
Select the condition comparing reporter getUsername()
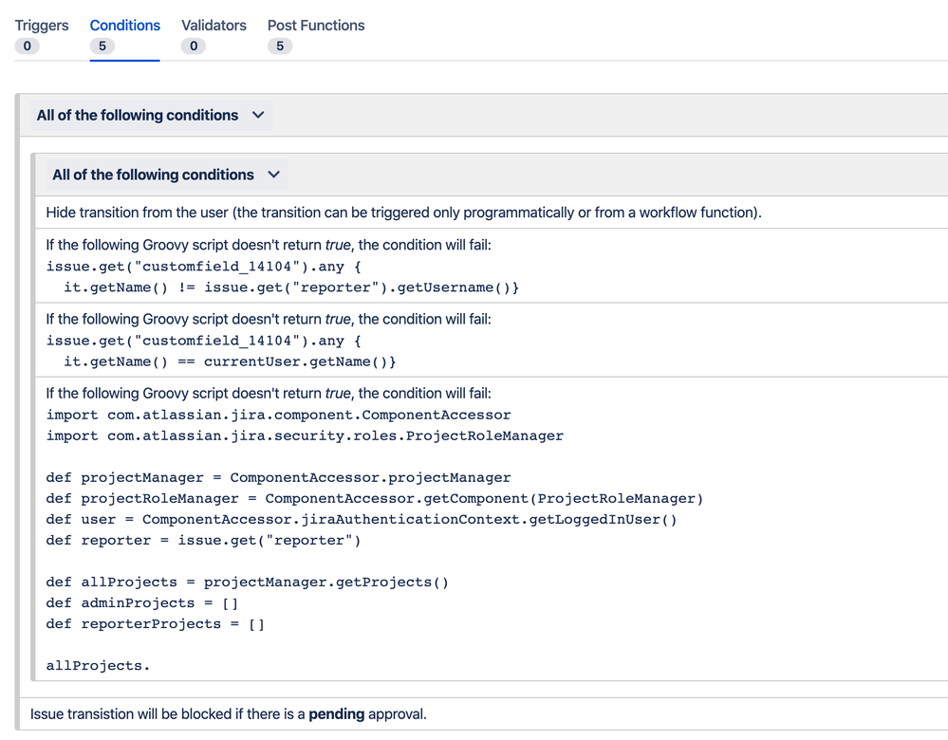492,266
